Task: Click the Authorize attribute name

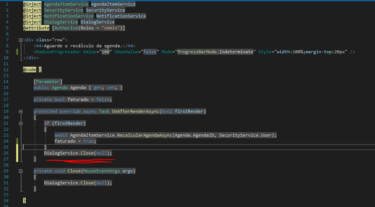Action: click(x=66, y=28)
